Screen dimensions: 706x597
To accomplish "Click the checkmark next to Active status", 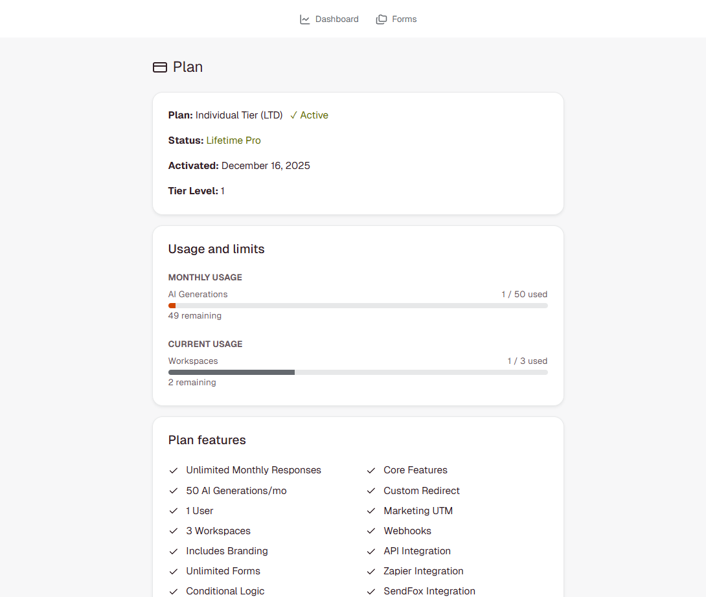I will 293,115.
